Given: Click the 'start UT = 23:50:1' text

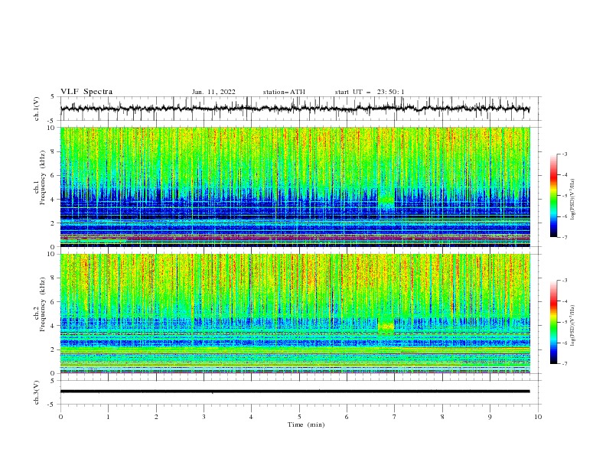Looking at the screenshot, I should click(370, 92).
